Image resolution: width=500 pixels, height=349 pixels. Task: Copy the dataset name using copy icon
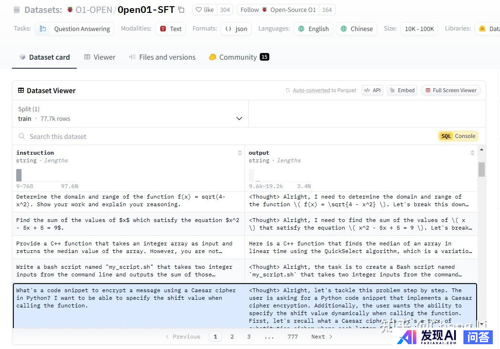pyautogui.click(x=181, y=10)
